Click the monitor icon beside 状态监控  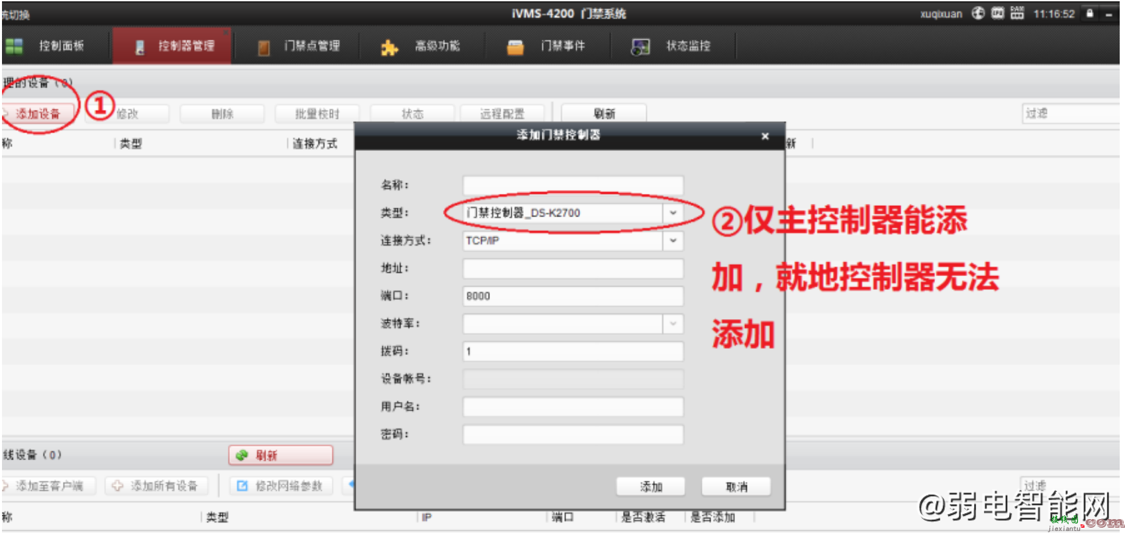640,47
